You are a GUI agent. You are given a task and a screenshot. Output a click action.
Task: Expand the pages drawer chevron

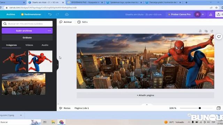click(x=147, y=105)
